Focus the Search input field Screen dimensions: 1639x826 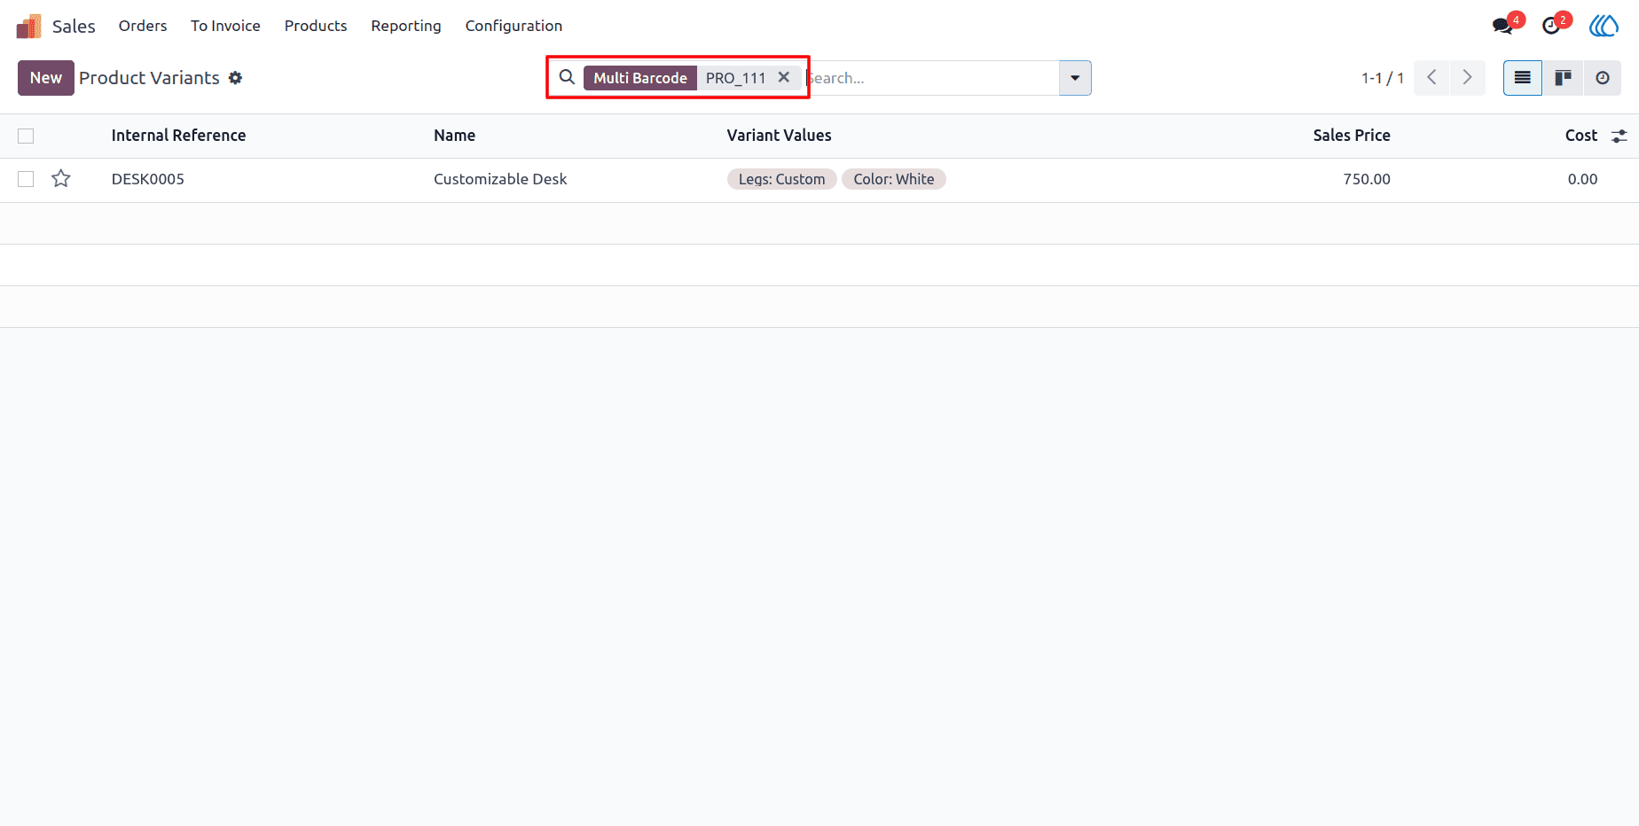point(931,78)
